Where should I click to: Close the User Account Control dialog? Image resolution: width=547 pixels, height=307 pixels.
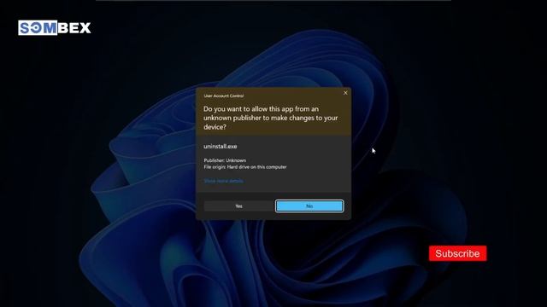[x=345, y=93]
